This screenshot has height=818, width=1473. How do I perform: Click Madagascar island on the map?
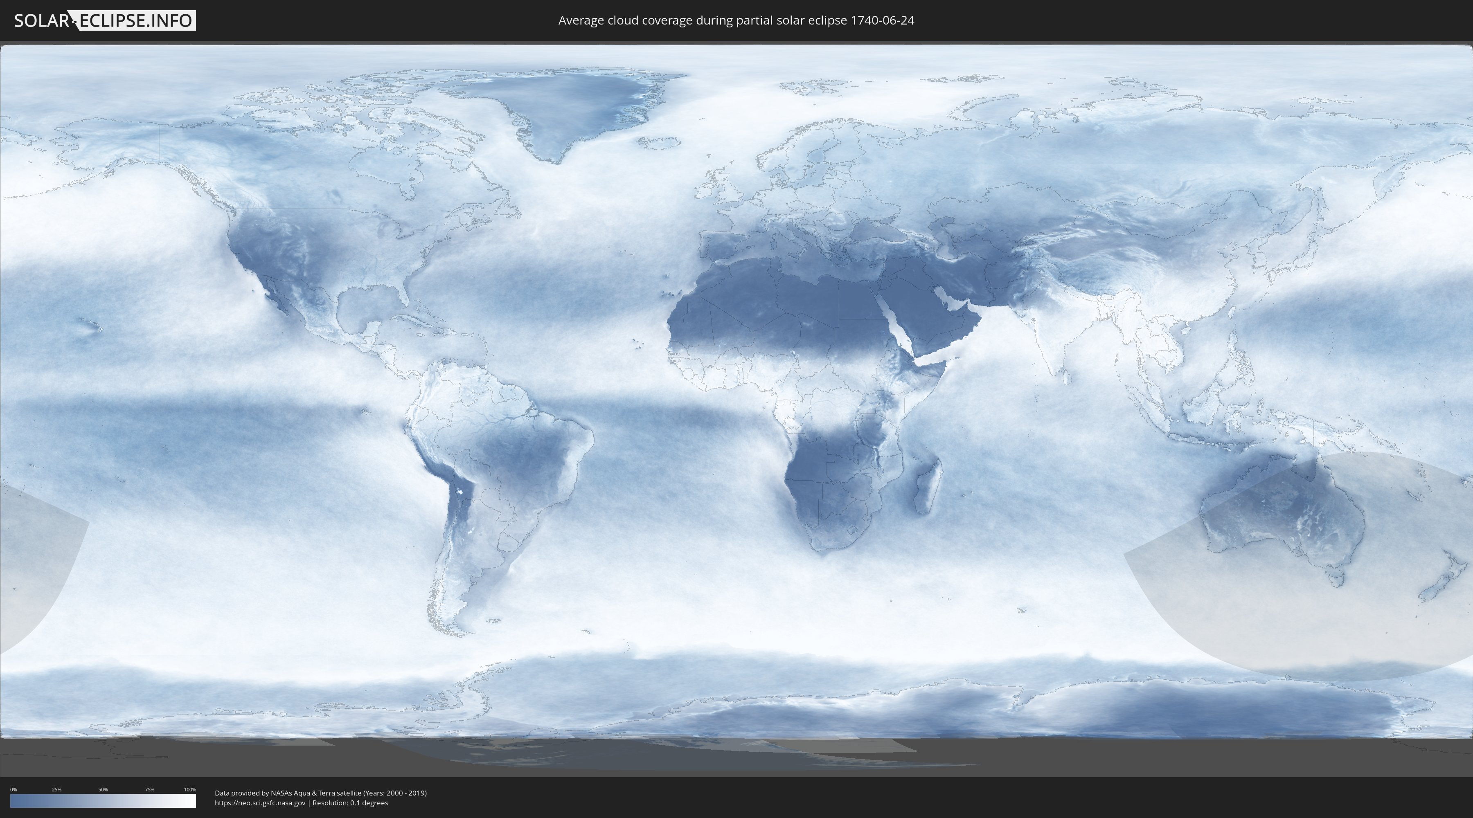(928, 486)
